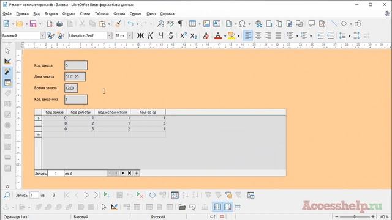Open the Справка menu
392x220 pixels.
167,13
